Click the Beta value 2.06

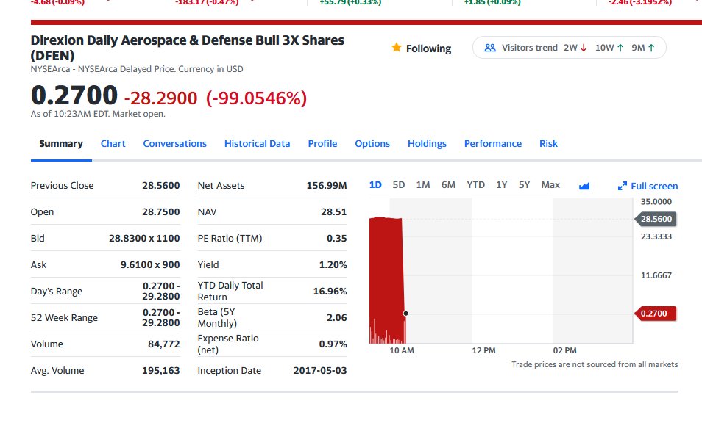337,317
